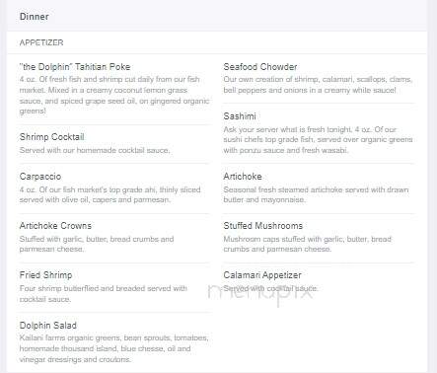
Task: Choose the Artichoke Crowns item
Action: tap(55, 226)
